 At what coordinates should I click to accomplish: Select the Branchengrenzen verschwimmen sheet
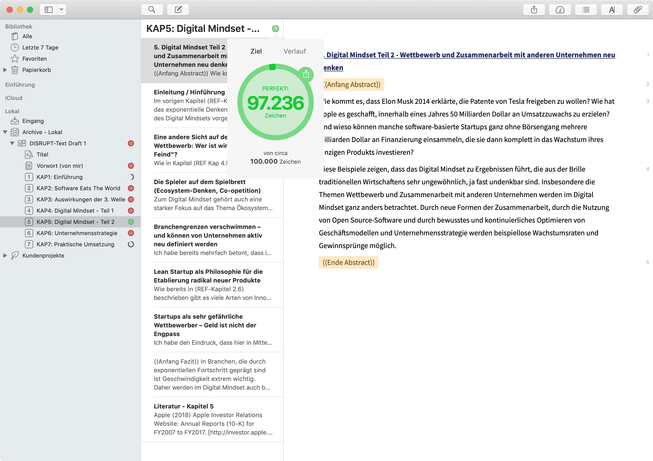point(212,240)
